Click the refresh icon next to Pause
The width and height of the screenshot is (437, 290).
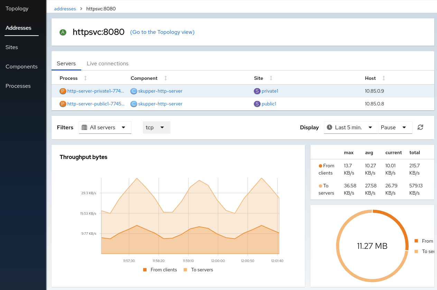[420, 127]
